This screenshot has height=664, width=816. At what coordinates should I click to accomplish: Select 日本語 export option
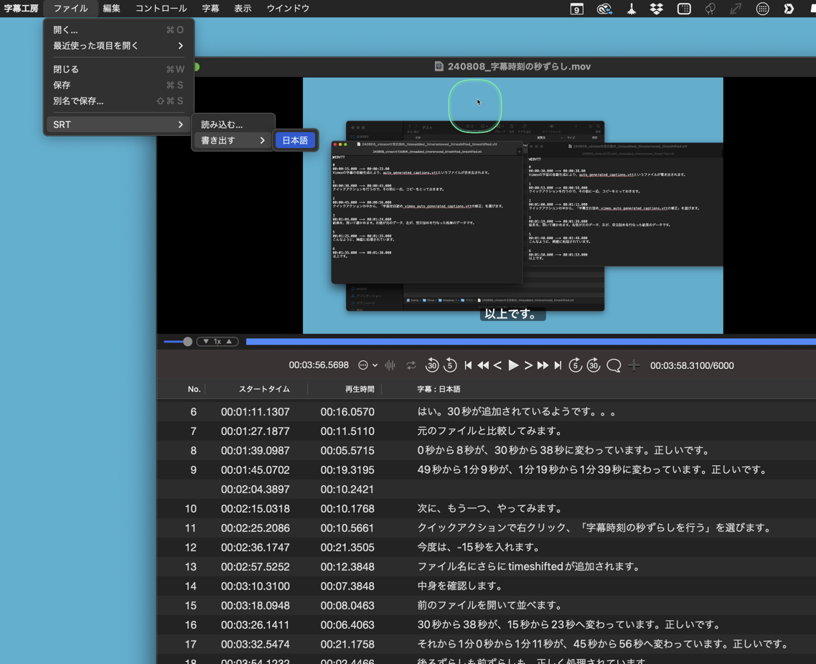(295, 140)
